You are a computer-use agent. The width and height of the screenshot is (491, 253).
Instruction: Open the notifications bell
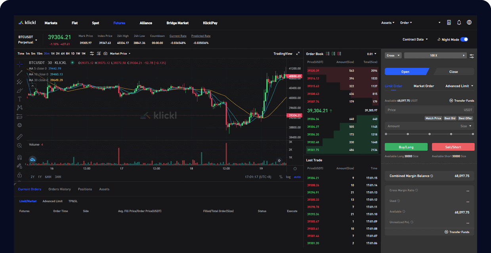tap(459, 23)
